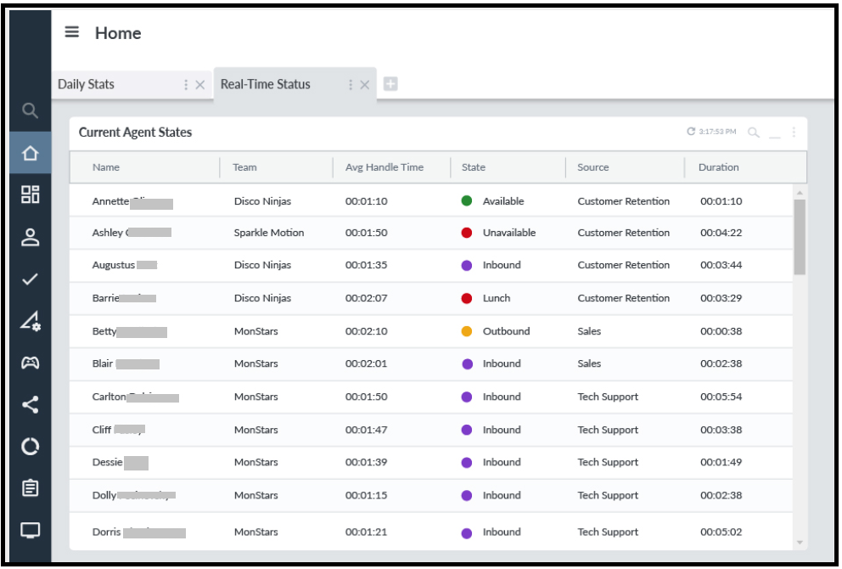Click the scroll up arrow of table
842x569 pixels.
pyautogui.click(x=800, y=192)
